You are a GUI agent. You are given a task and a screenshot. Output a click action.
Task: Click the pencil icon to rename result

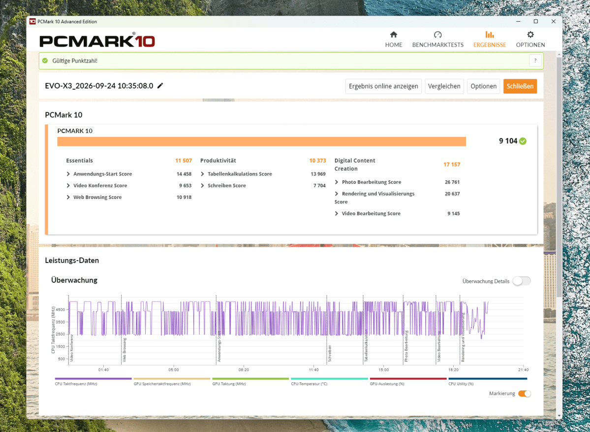(160, 86)
